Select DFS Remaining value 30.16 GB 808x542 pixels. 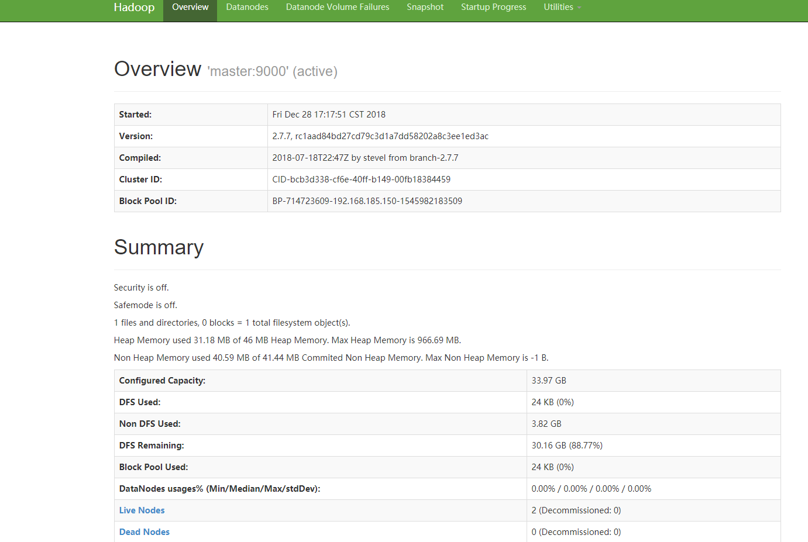[567, 446]
